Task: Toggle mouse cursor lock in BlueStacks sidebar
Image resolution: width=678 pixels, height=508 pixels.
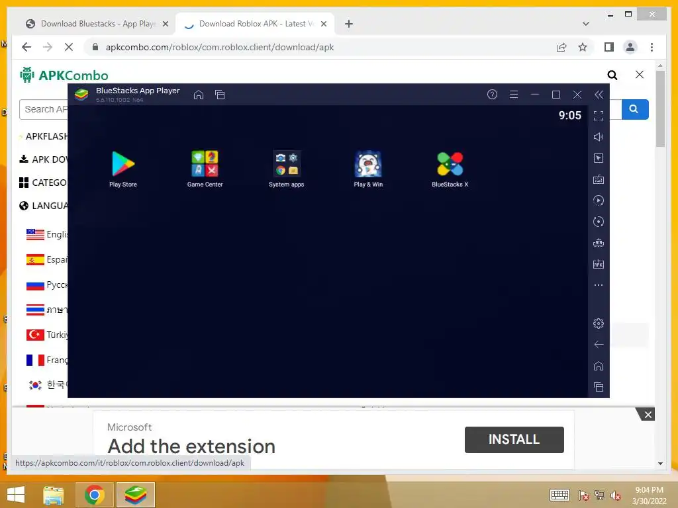Action: pos(599,158)
